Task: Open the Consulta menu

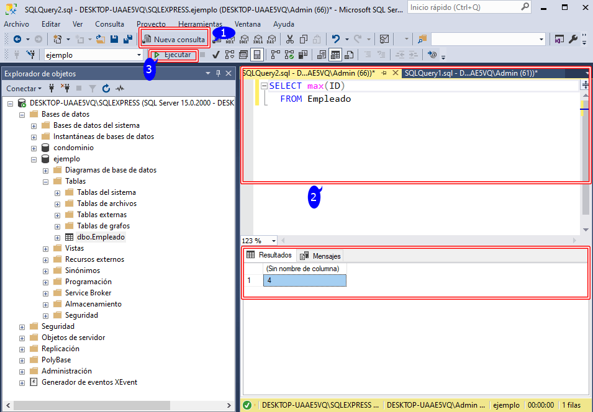Action: tap(109, 24)
